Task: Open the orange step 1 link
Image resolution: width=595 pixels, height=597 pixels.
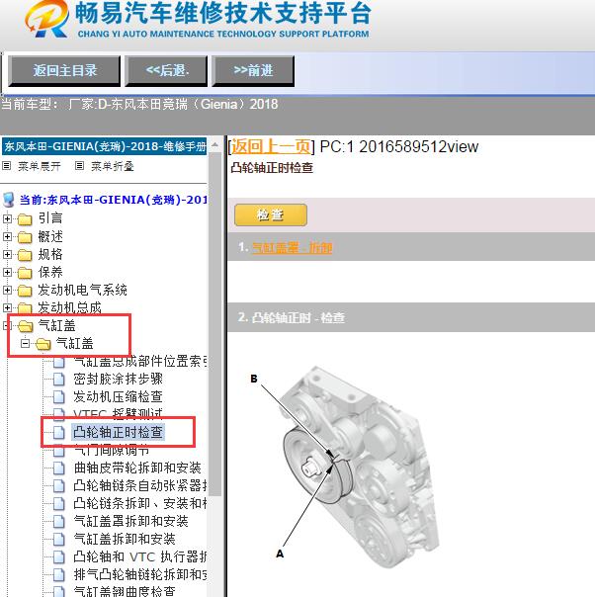Action: [292, 248]
